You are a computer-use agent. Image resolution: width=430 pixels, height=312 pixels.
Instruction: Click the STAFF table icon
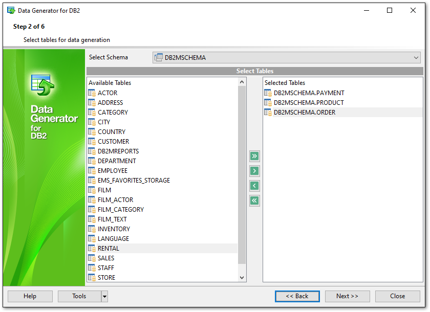click(92, 268)
